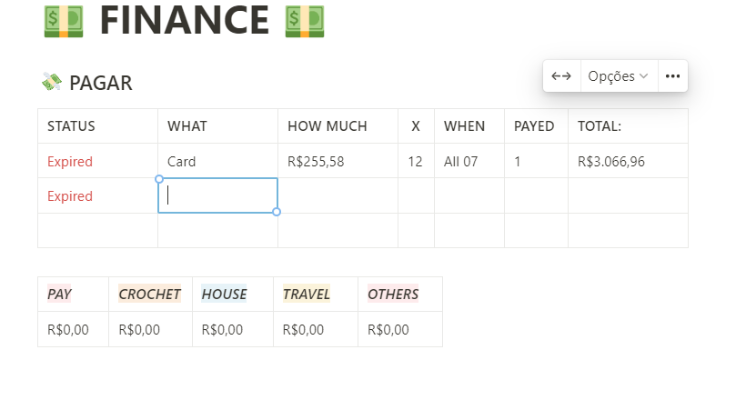This screenshot has width=746, height=400.
Task: Click the orange-highlighted CROCHET header
Action: [x=150, y=295]
